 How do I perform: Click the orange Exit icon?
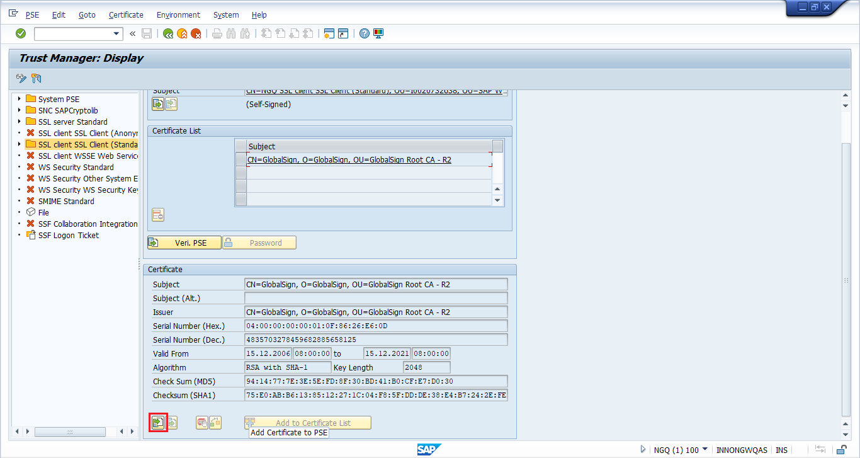[182, 33]
